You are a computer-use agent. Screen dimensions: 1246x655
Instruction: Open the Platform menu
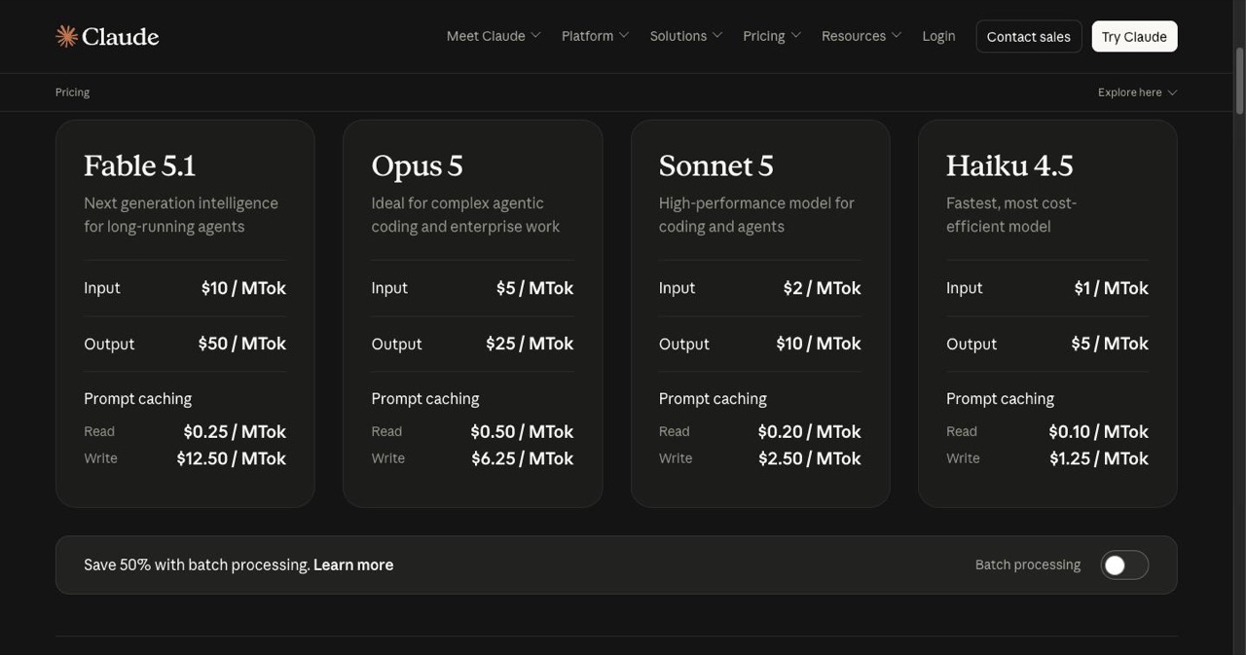(595, 36)
